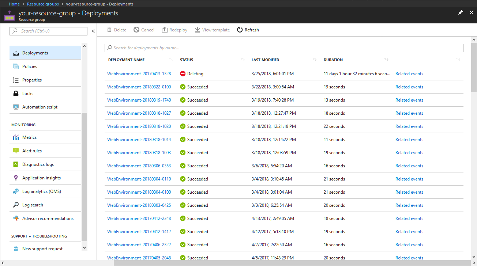477x266 pixels.
Task: Go to Home via the breadcrumb
Action: [x=14, y=4]
